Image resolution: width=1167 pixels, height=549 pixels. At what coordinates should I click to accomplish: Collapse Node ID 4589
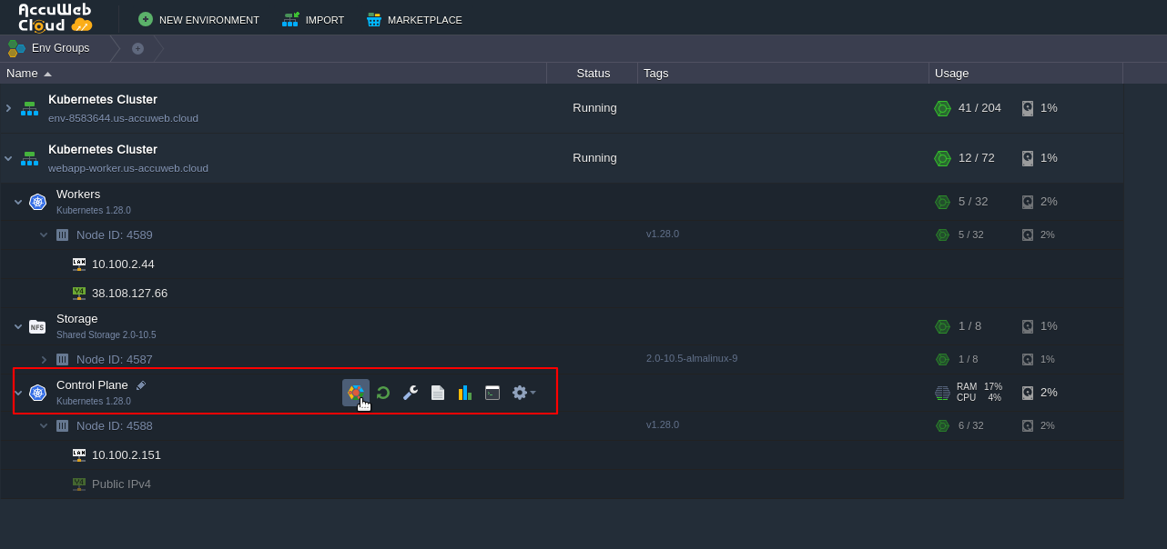[x=44, y=235]
